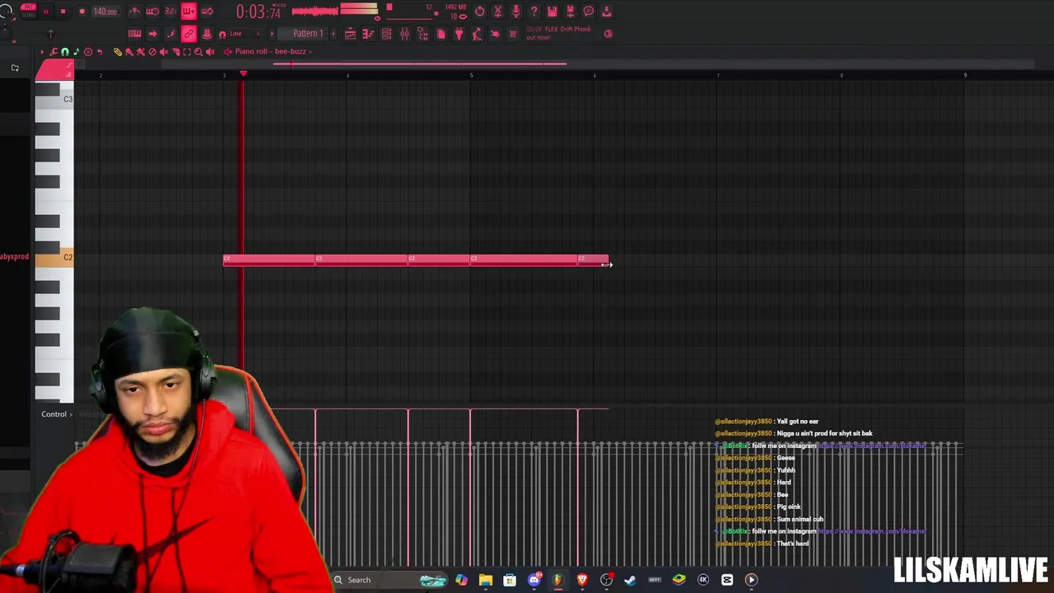Adjust the master volume knob
1054x593 pixels.
[6, 12]
